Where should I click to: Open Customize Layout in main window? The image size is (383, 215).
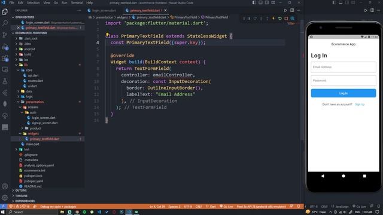click(273, 2)
